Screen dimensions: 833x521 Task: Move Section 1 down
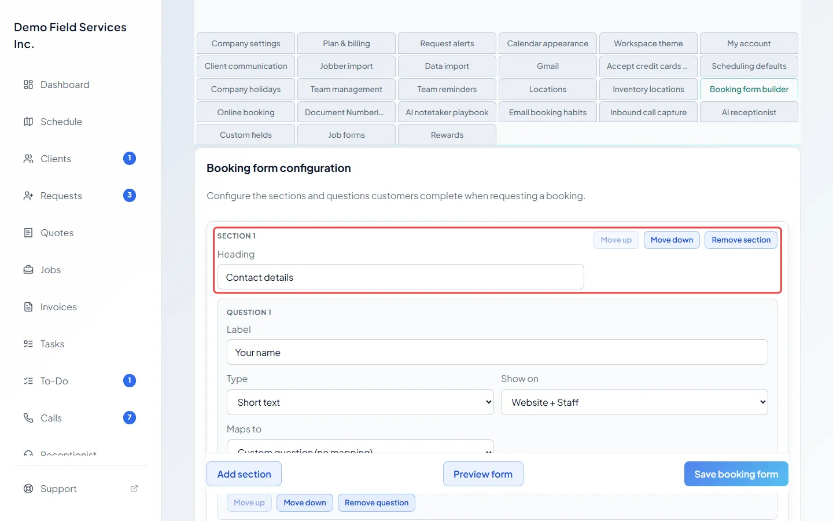672,240
